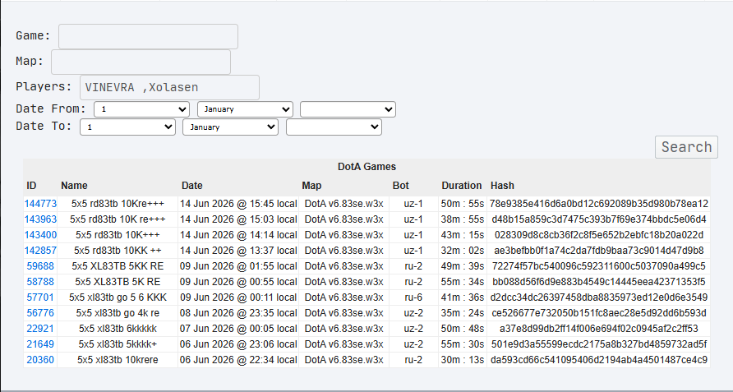
Task: Open game ID 21649 link
Action: click(x=40, y=344)
